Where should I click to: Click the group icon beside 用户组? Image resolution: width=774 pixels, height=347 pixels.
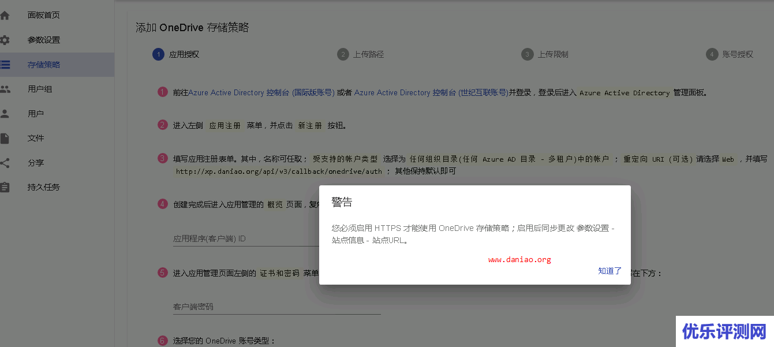(x=5, y=89)
